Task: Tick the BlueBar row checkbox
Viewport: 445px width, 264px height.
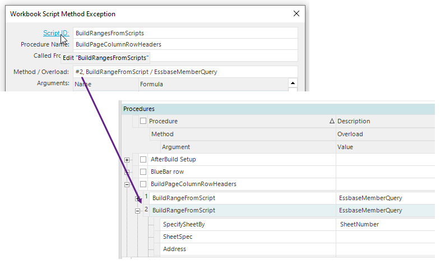Action: click(143, 172)
